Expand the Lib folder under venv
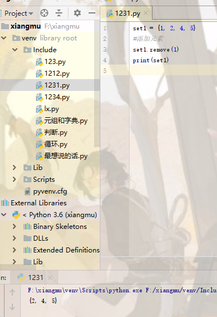This screenshot has height=317, width=217. pyautogui.click(x=15, y=167)
